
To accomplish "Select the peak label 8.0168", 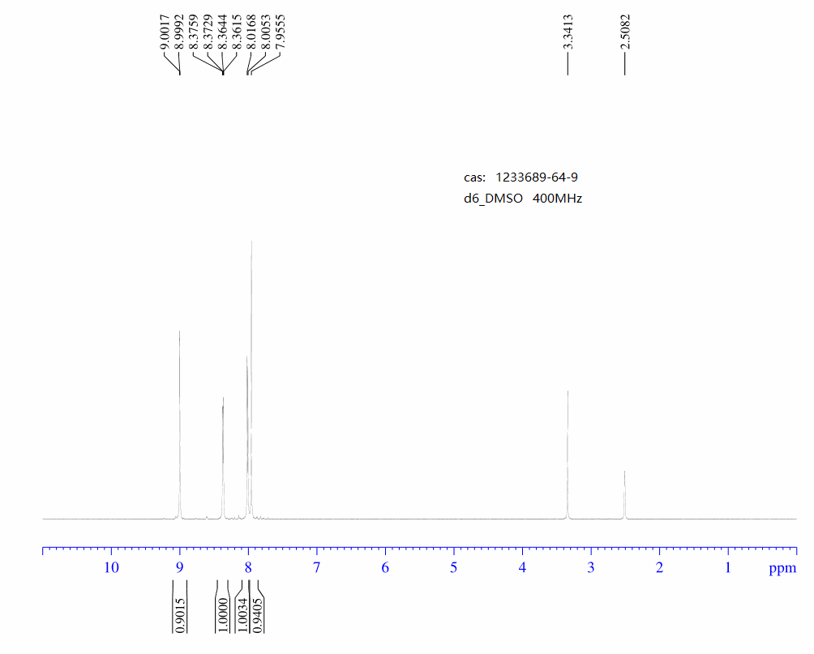I will (252, 32).
